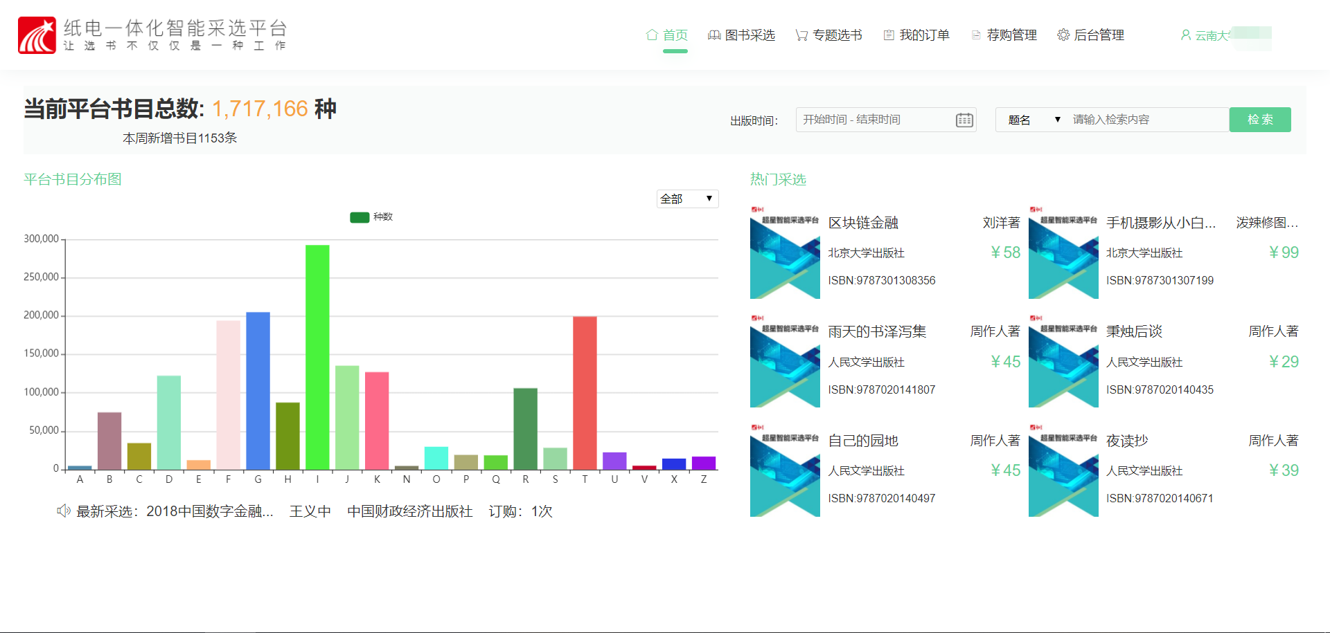Viewport: 1330px width, 633px height.
Task: Click the tall green bar for category I
Action: click(317, 357)
